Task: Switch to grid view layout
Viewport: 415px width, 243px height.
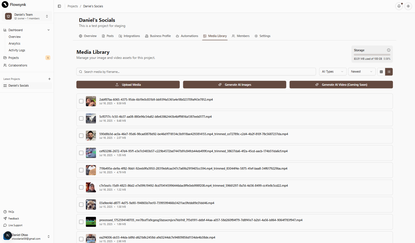Action: pos(381,72)
